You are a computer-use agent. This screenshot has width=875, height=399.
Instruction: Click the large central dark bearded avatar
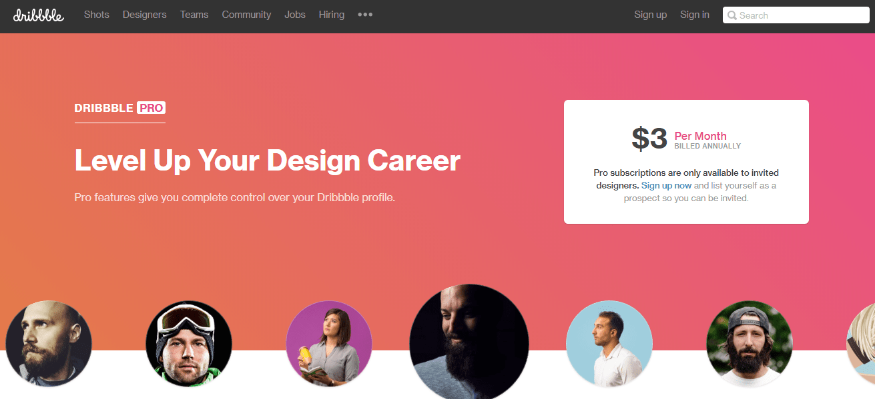click(469, 342)
